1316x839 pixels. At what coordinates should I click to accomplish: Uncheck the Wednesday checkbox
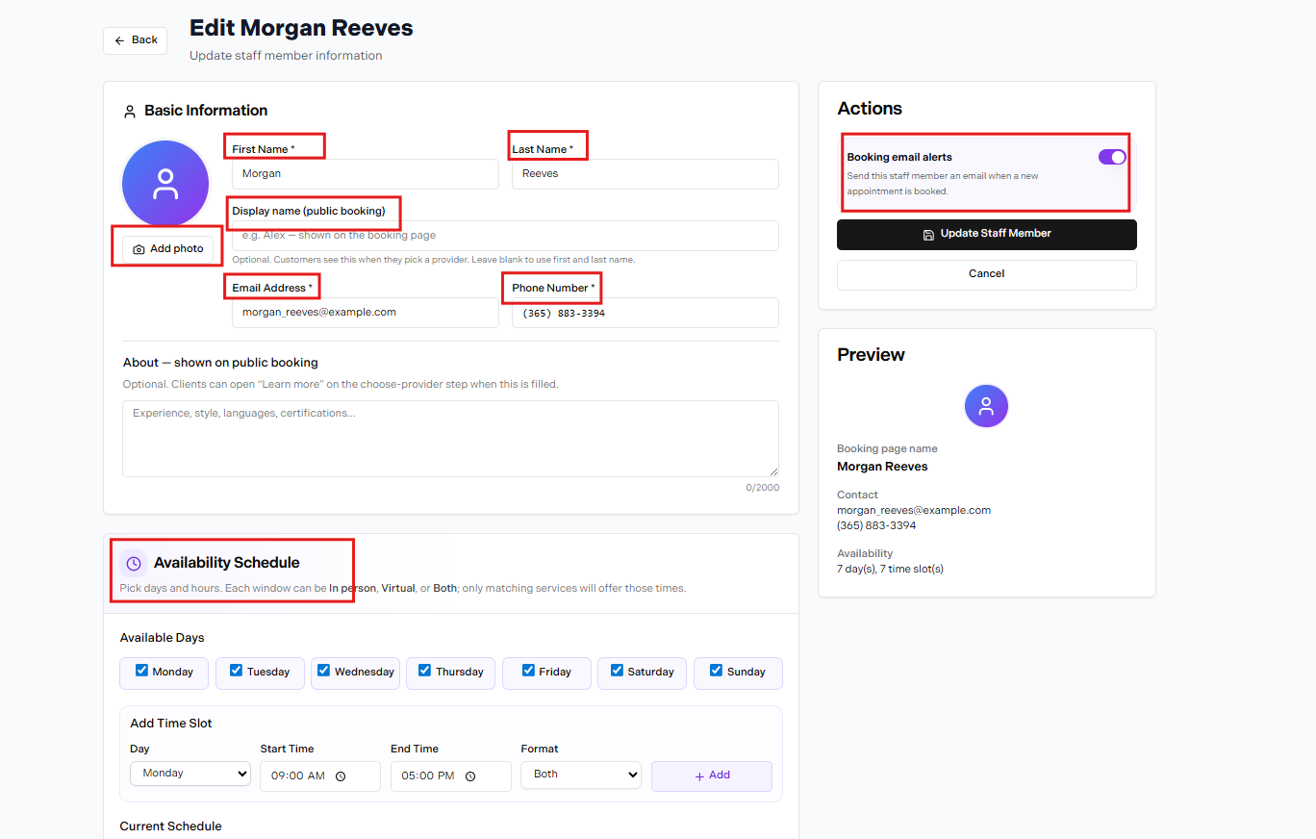point(324,671)
